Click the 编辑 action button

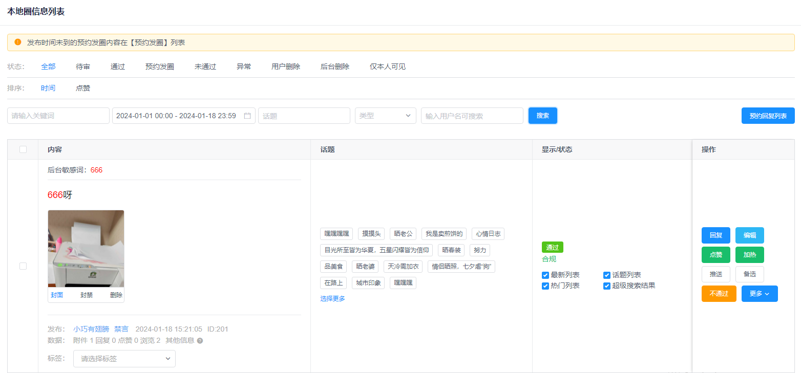(x=750, y=235)
